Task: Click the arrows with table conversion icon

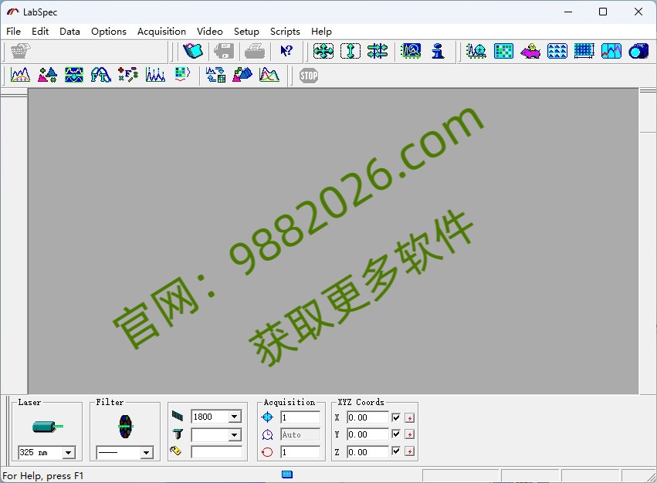Action: (216, 75)
